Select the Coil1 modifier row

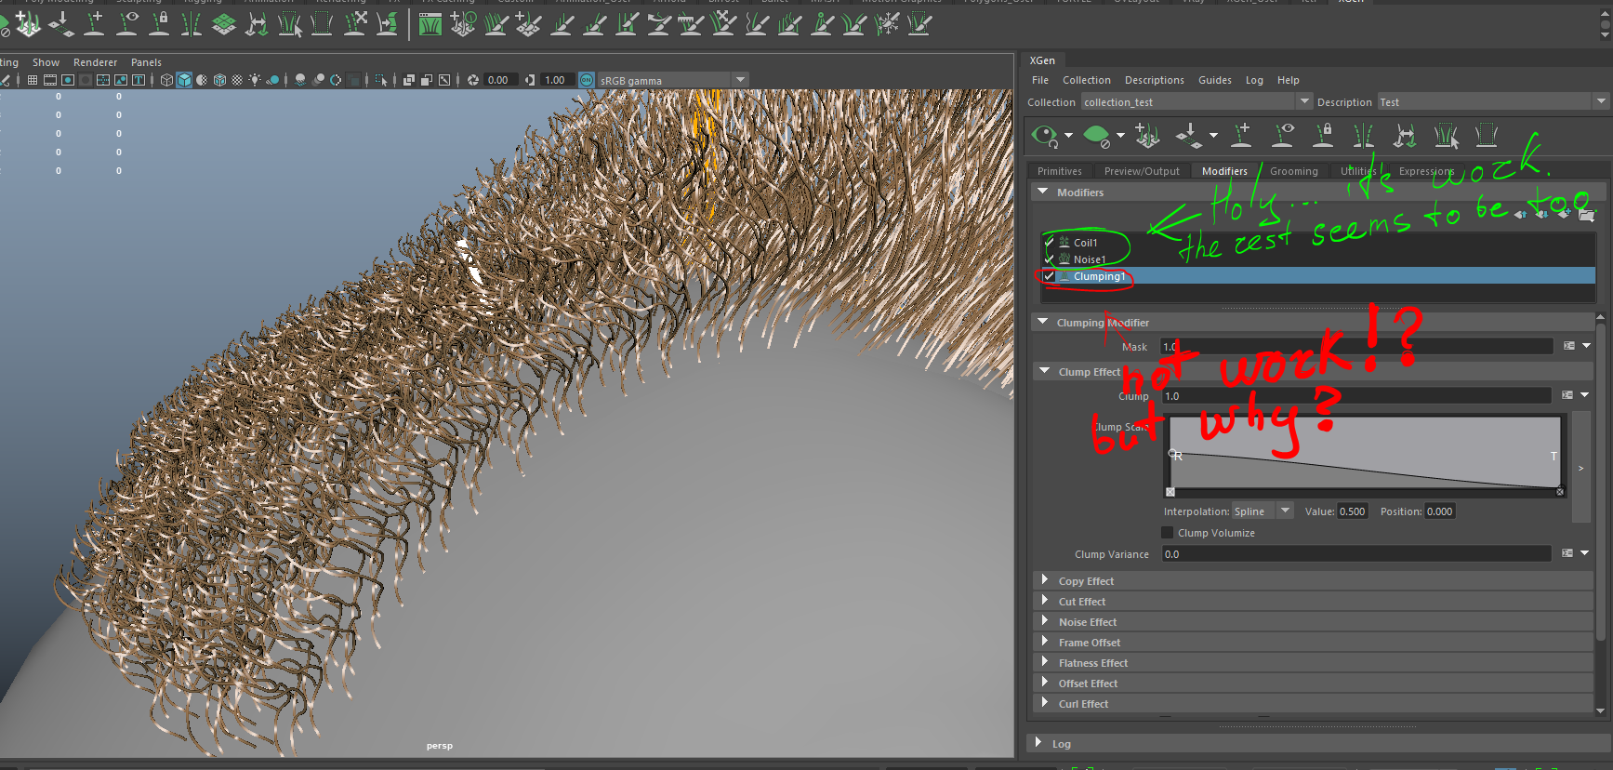1318,242
